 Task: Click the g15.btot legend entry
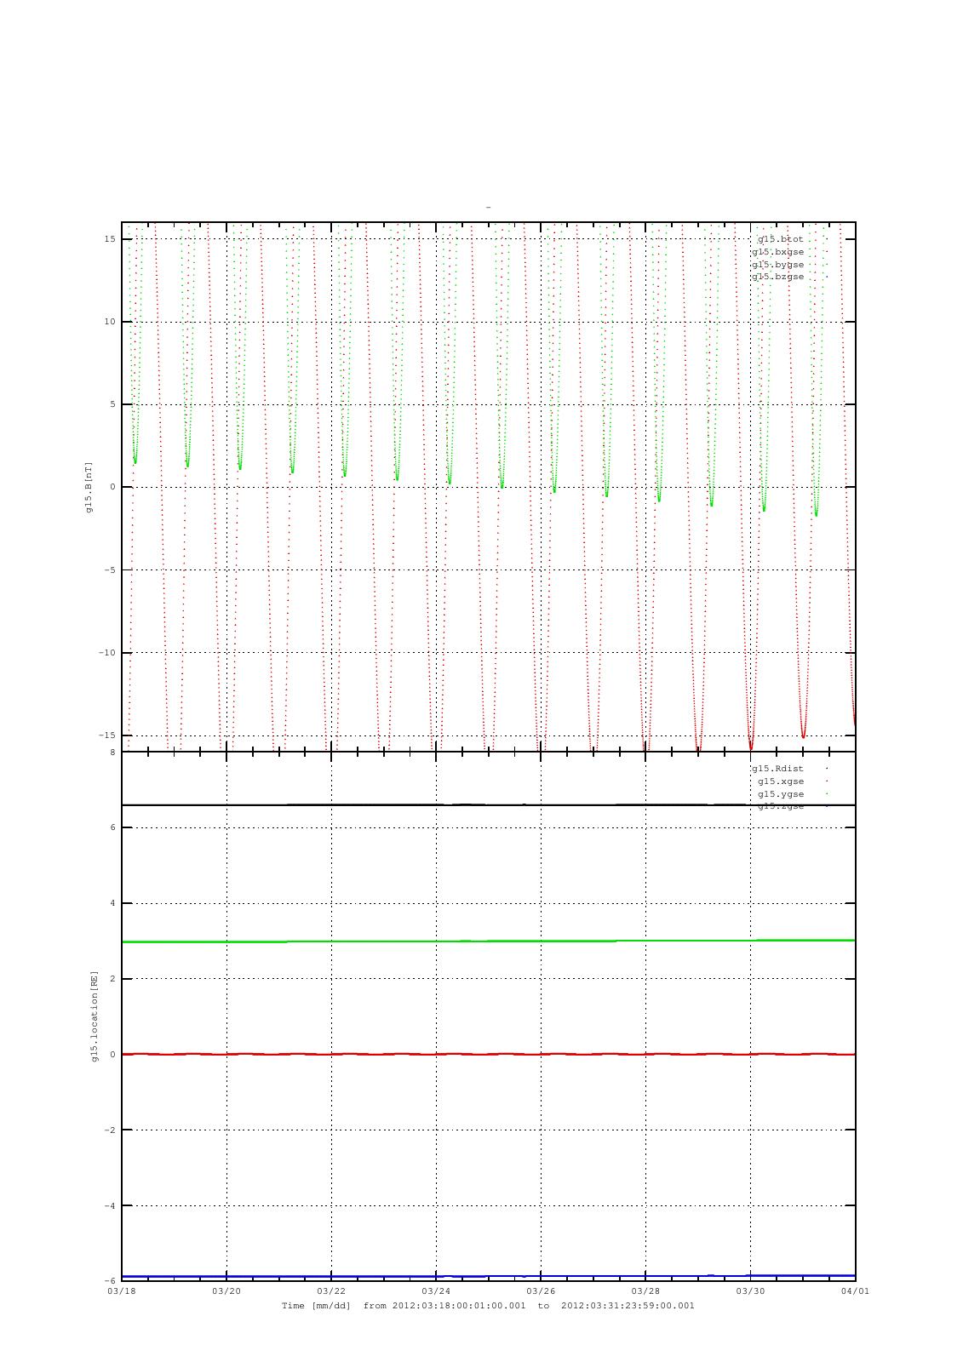pyautogui.click(x=781, y=239)
